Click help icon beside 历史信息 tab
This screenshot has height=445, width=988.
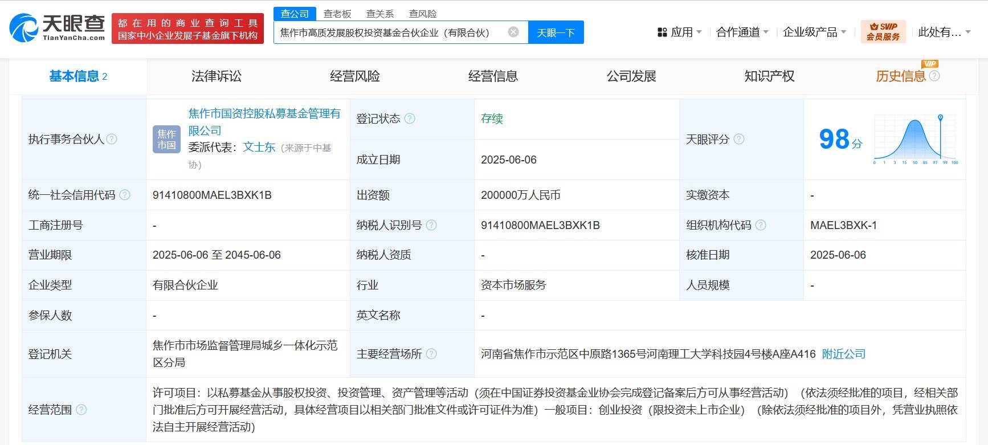[x=934, y=76]
